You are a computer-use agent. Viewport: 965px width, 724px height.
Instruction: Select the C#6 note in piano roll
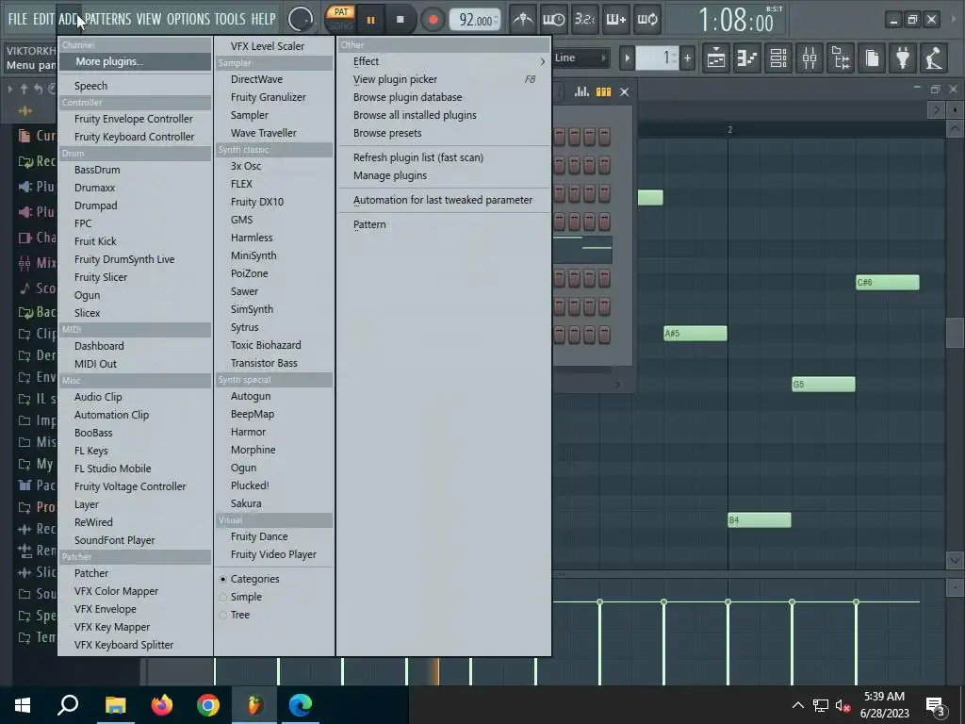tap(888, 283)
